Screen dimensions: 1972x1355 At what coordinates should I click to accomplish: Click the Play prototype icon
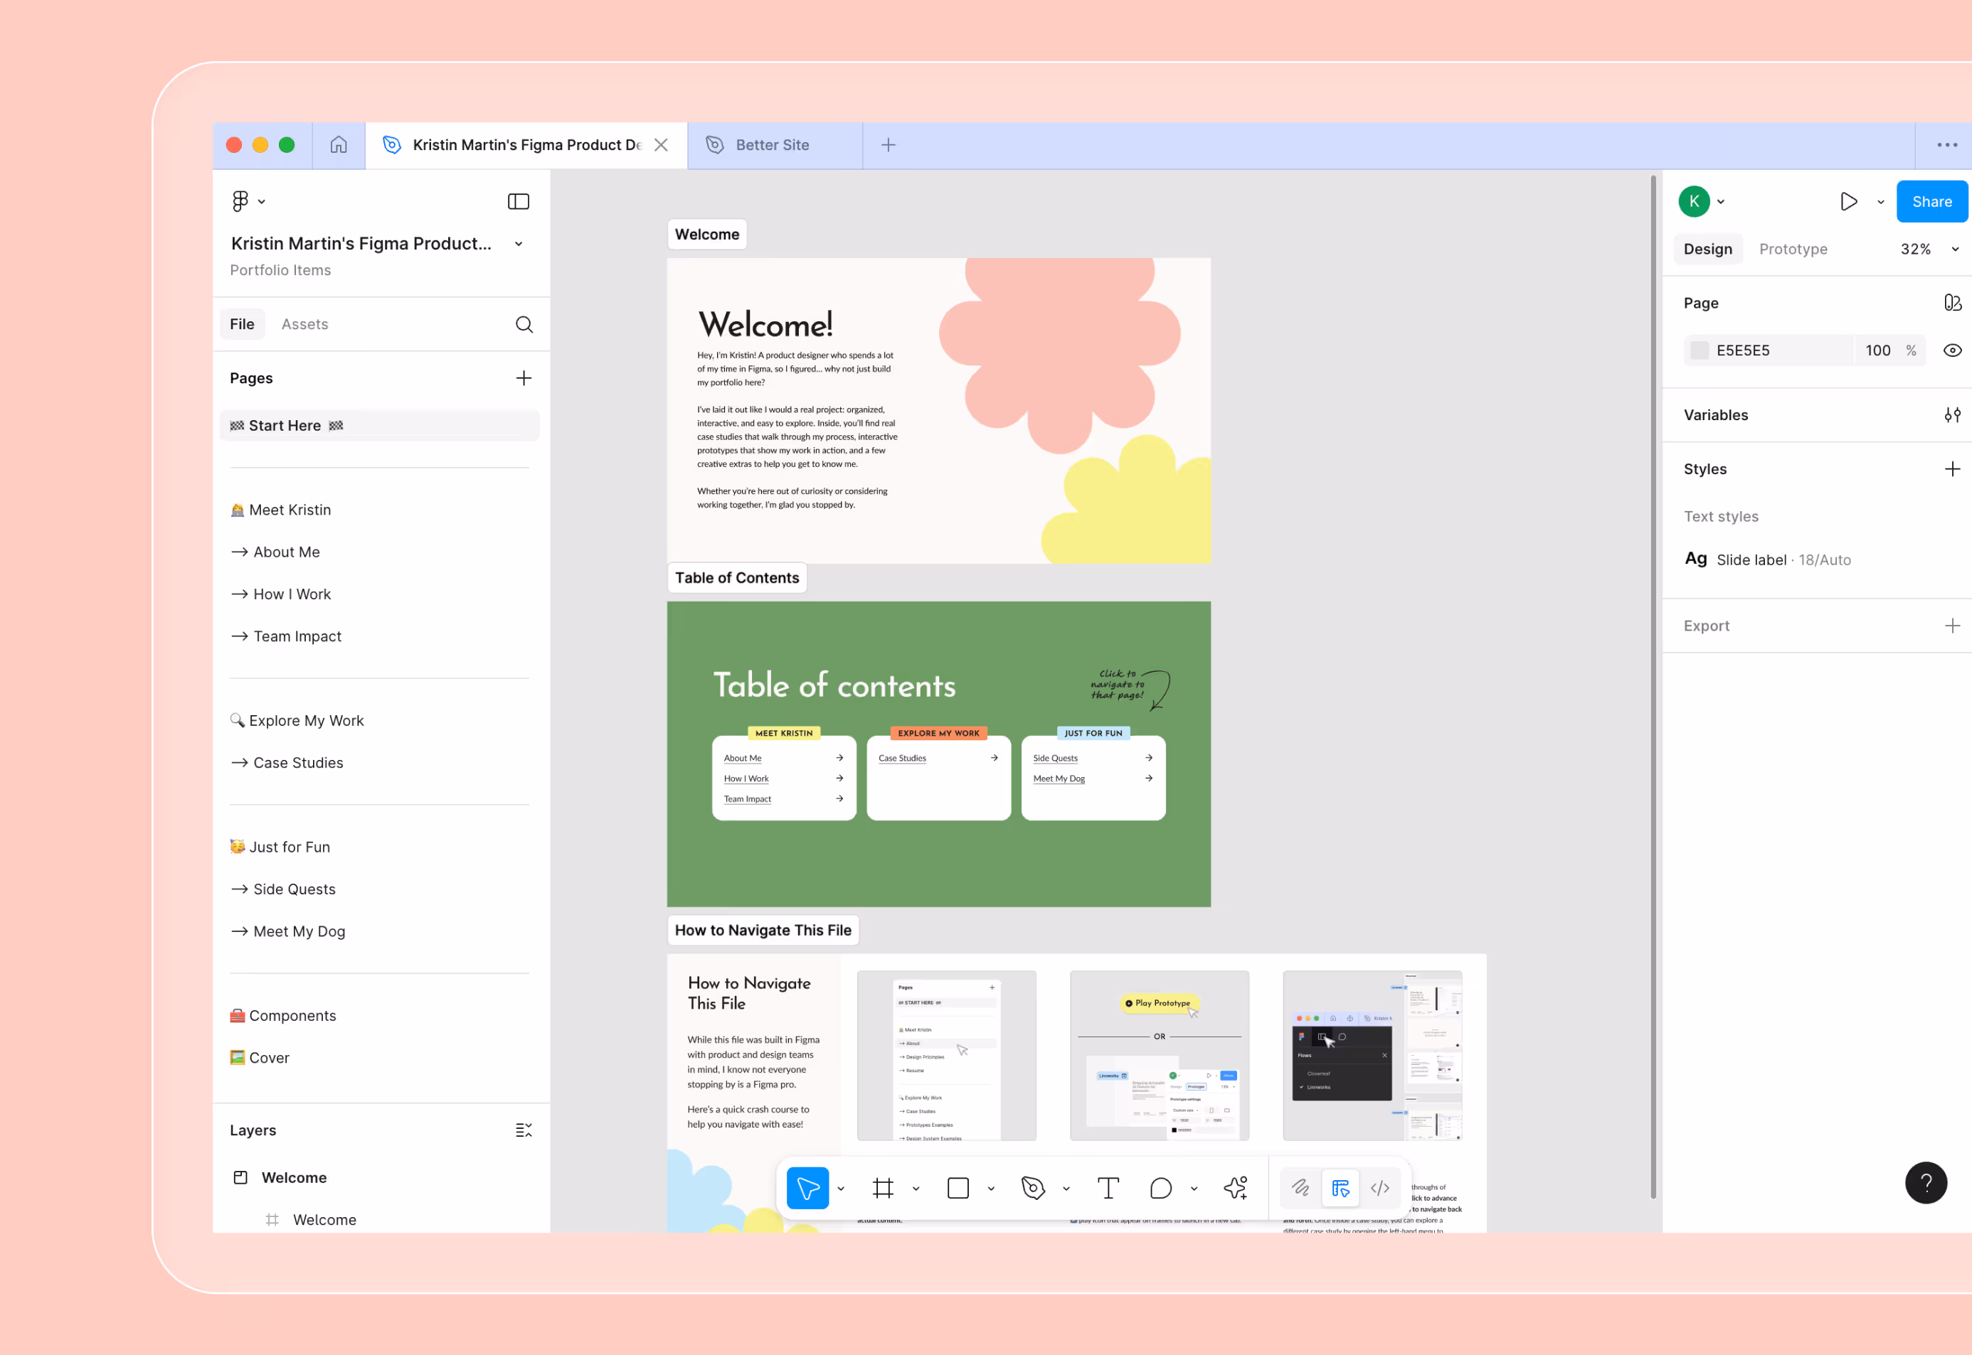(x=1848, y=201)
